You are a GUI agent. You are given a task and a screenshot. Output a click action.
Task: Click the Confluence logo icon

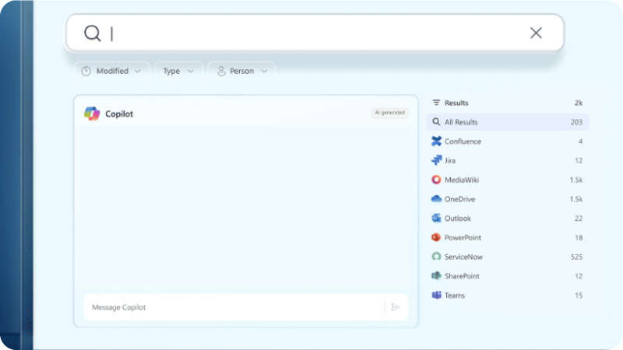[436, 141]
